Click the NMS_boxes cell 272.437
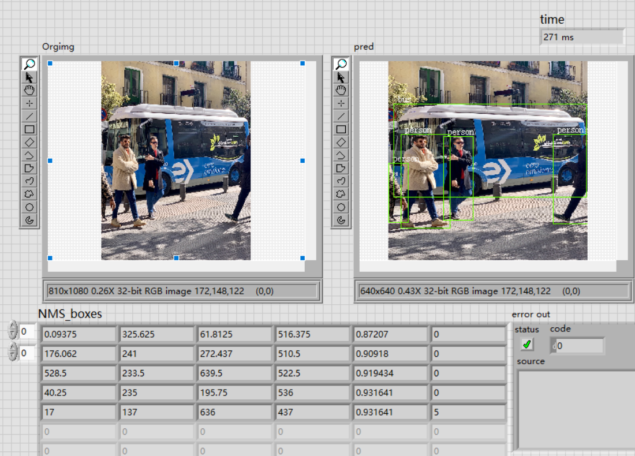Viewport: 635px width, 456px height. 234,354
